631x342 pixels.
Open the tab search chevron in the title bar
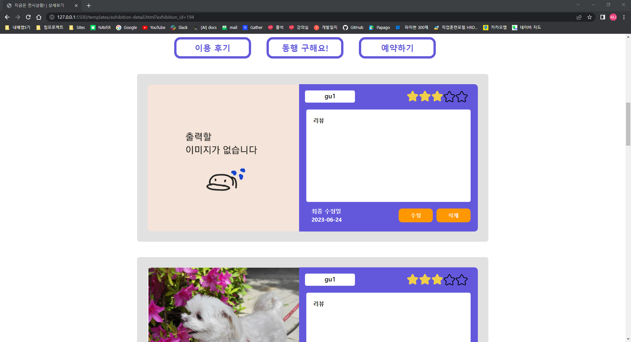coord(578,5)
